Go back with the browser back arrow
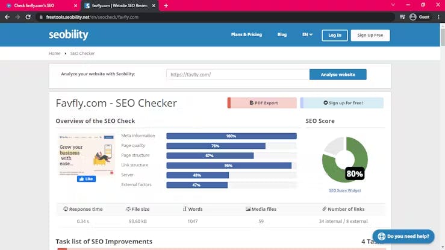 (7, 17)
